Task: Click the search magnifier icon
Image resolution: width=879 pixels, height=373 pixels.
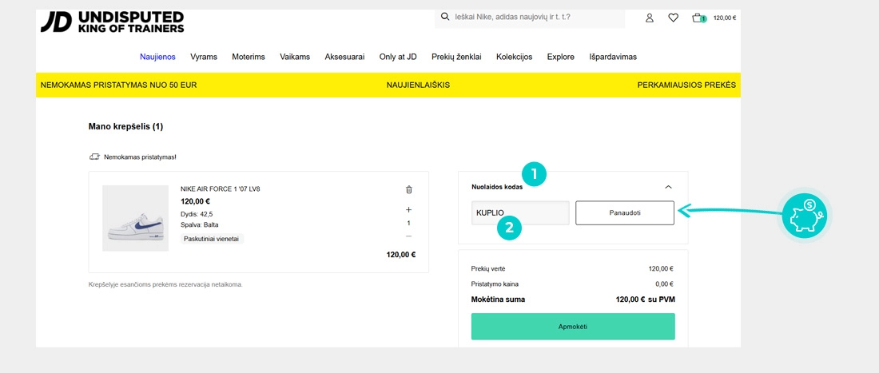Action: click(445, 17)
